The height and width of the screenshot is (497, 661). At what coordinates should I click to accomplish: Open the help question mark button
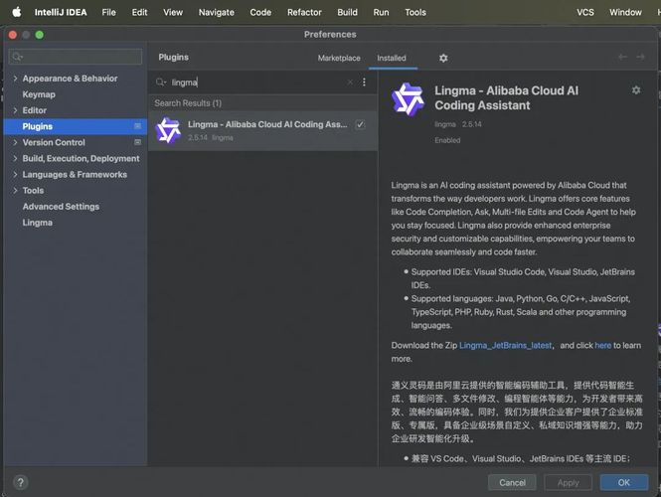(20, 482)
